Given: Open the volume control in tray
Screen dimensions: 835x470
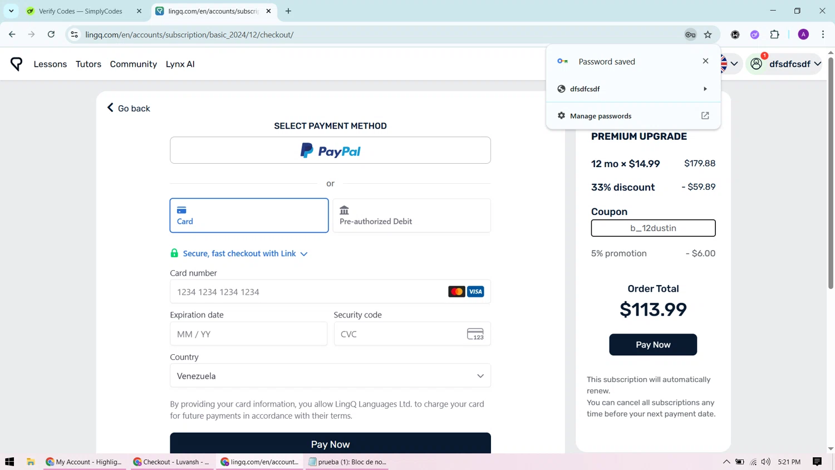Looking at the screenshot, I should tap(766, 462).
